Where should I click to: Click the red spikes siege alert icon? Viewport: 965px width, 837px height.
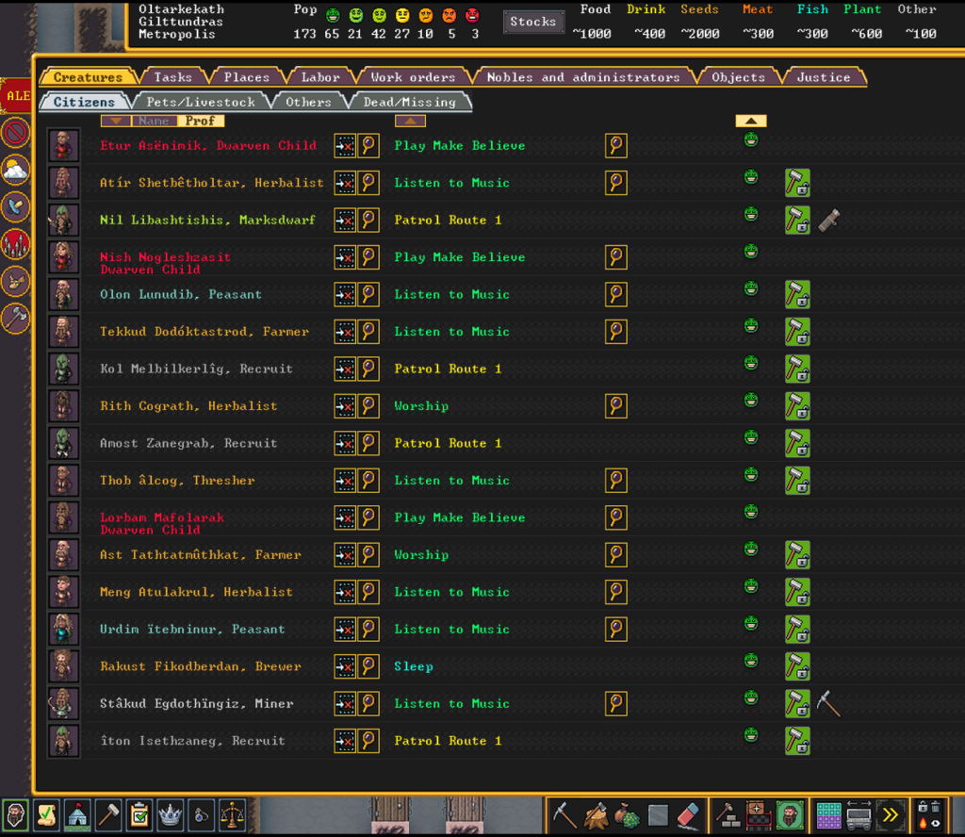(x=15, y=244)
